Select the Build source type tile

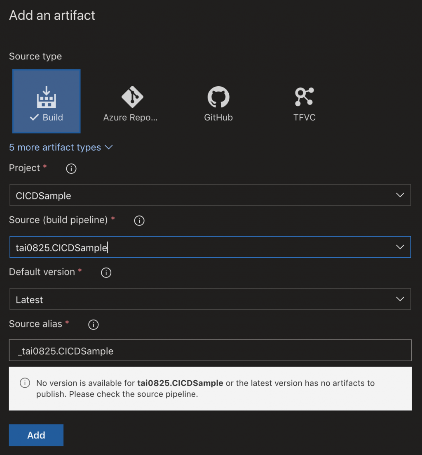46,101
